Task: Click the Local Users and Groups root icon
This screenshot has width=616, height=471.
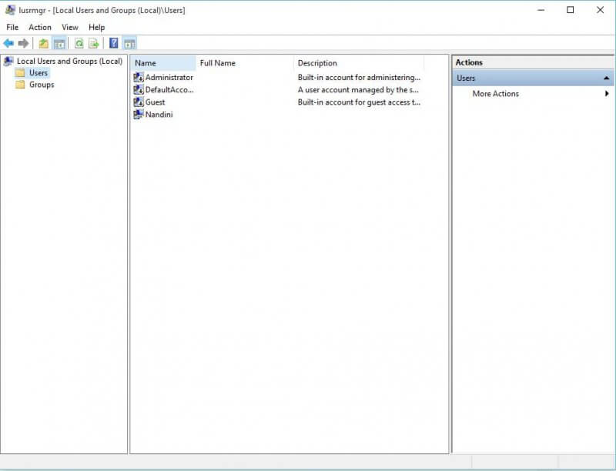Action: click(8, 62)
